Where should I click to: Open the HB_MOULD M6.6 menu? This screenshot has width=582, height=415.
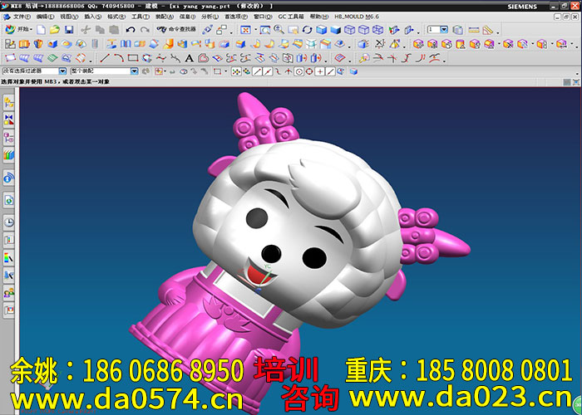(x=357, y=17)
